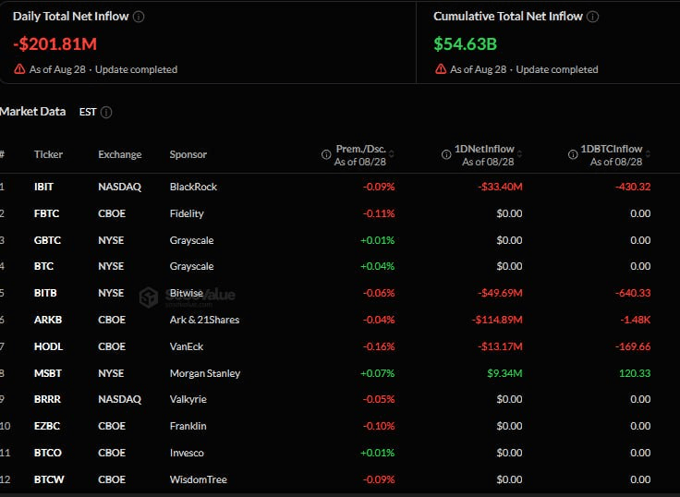Click IBIT BTC inflow -430.32
The width and height of the screenshot is (680, 497).
[633, 187]
